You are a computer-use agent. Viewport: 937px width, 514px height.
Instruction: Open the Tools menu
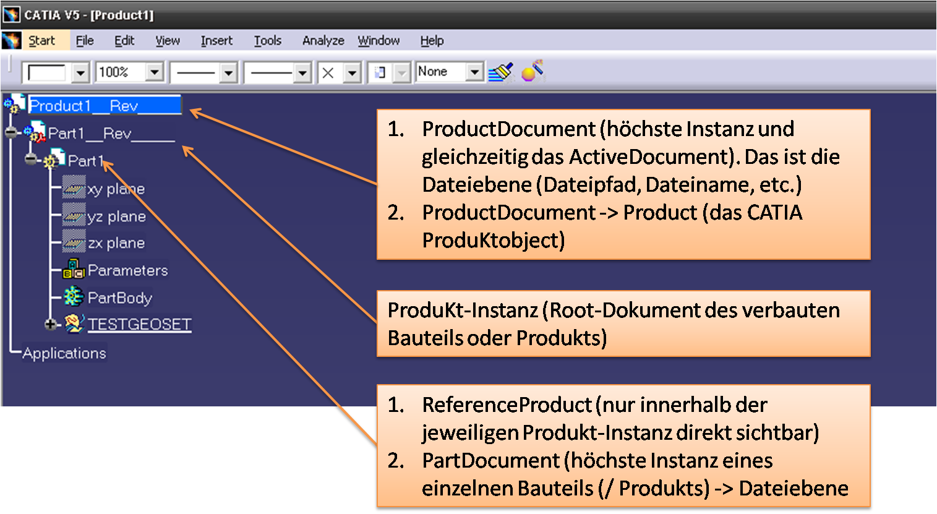tap(268, 41)
